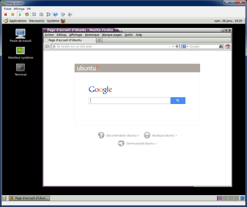
Task: Bookmark page with the star icon
Action: [x=169, y=47]
